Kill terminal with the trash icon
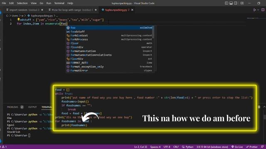The height and width of the screenshot is (149, 266). (259, 107)
